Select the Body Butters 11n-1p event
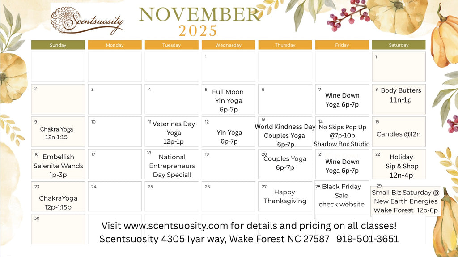The image size is (458, 257). (x=400, y=95)
